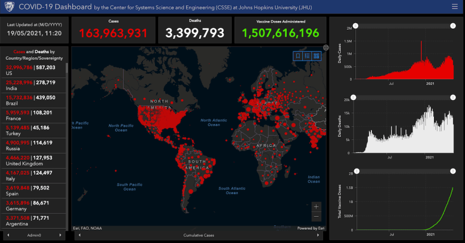
Task: Go to map view after Cumulative Cases
Action: tap(318, 235)
